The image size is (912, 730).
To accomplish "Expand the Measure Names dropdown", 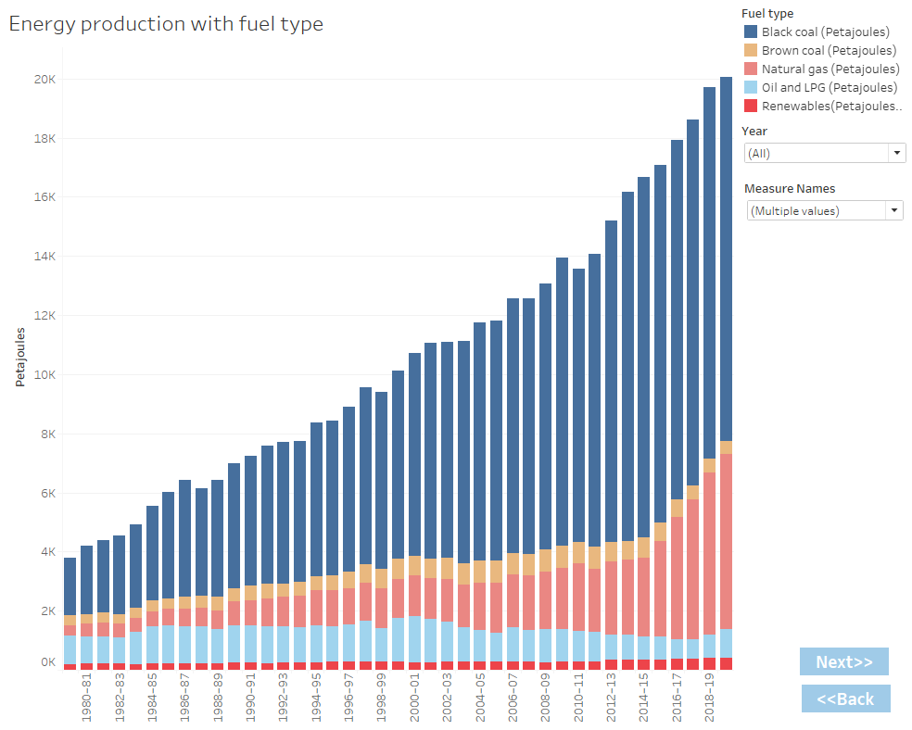I will 894,210.
